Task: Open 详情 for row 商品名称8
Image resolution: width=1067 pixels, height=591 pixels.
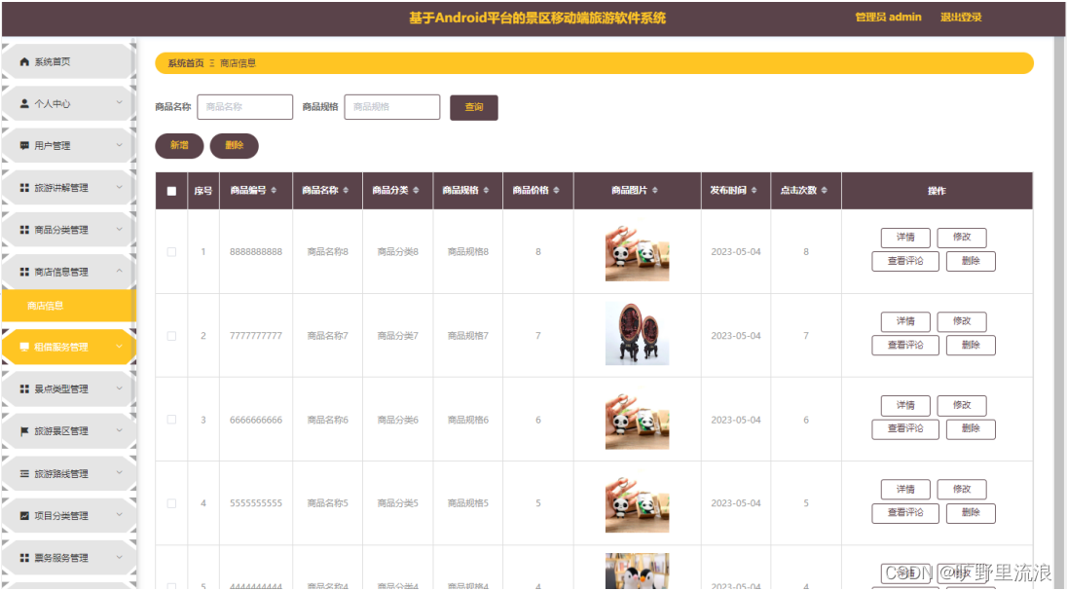Action: [x=905, y=238]
